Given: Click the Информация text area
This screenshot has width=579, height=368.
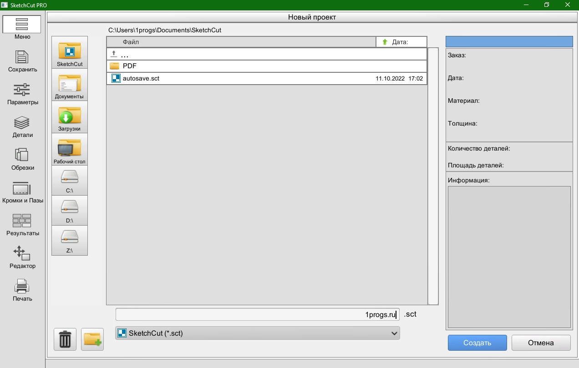Looking at the screenshot, I should (x=509, y=257).
